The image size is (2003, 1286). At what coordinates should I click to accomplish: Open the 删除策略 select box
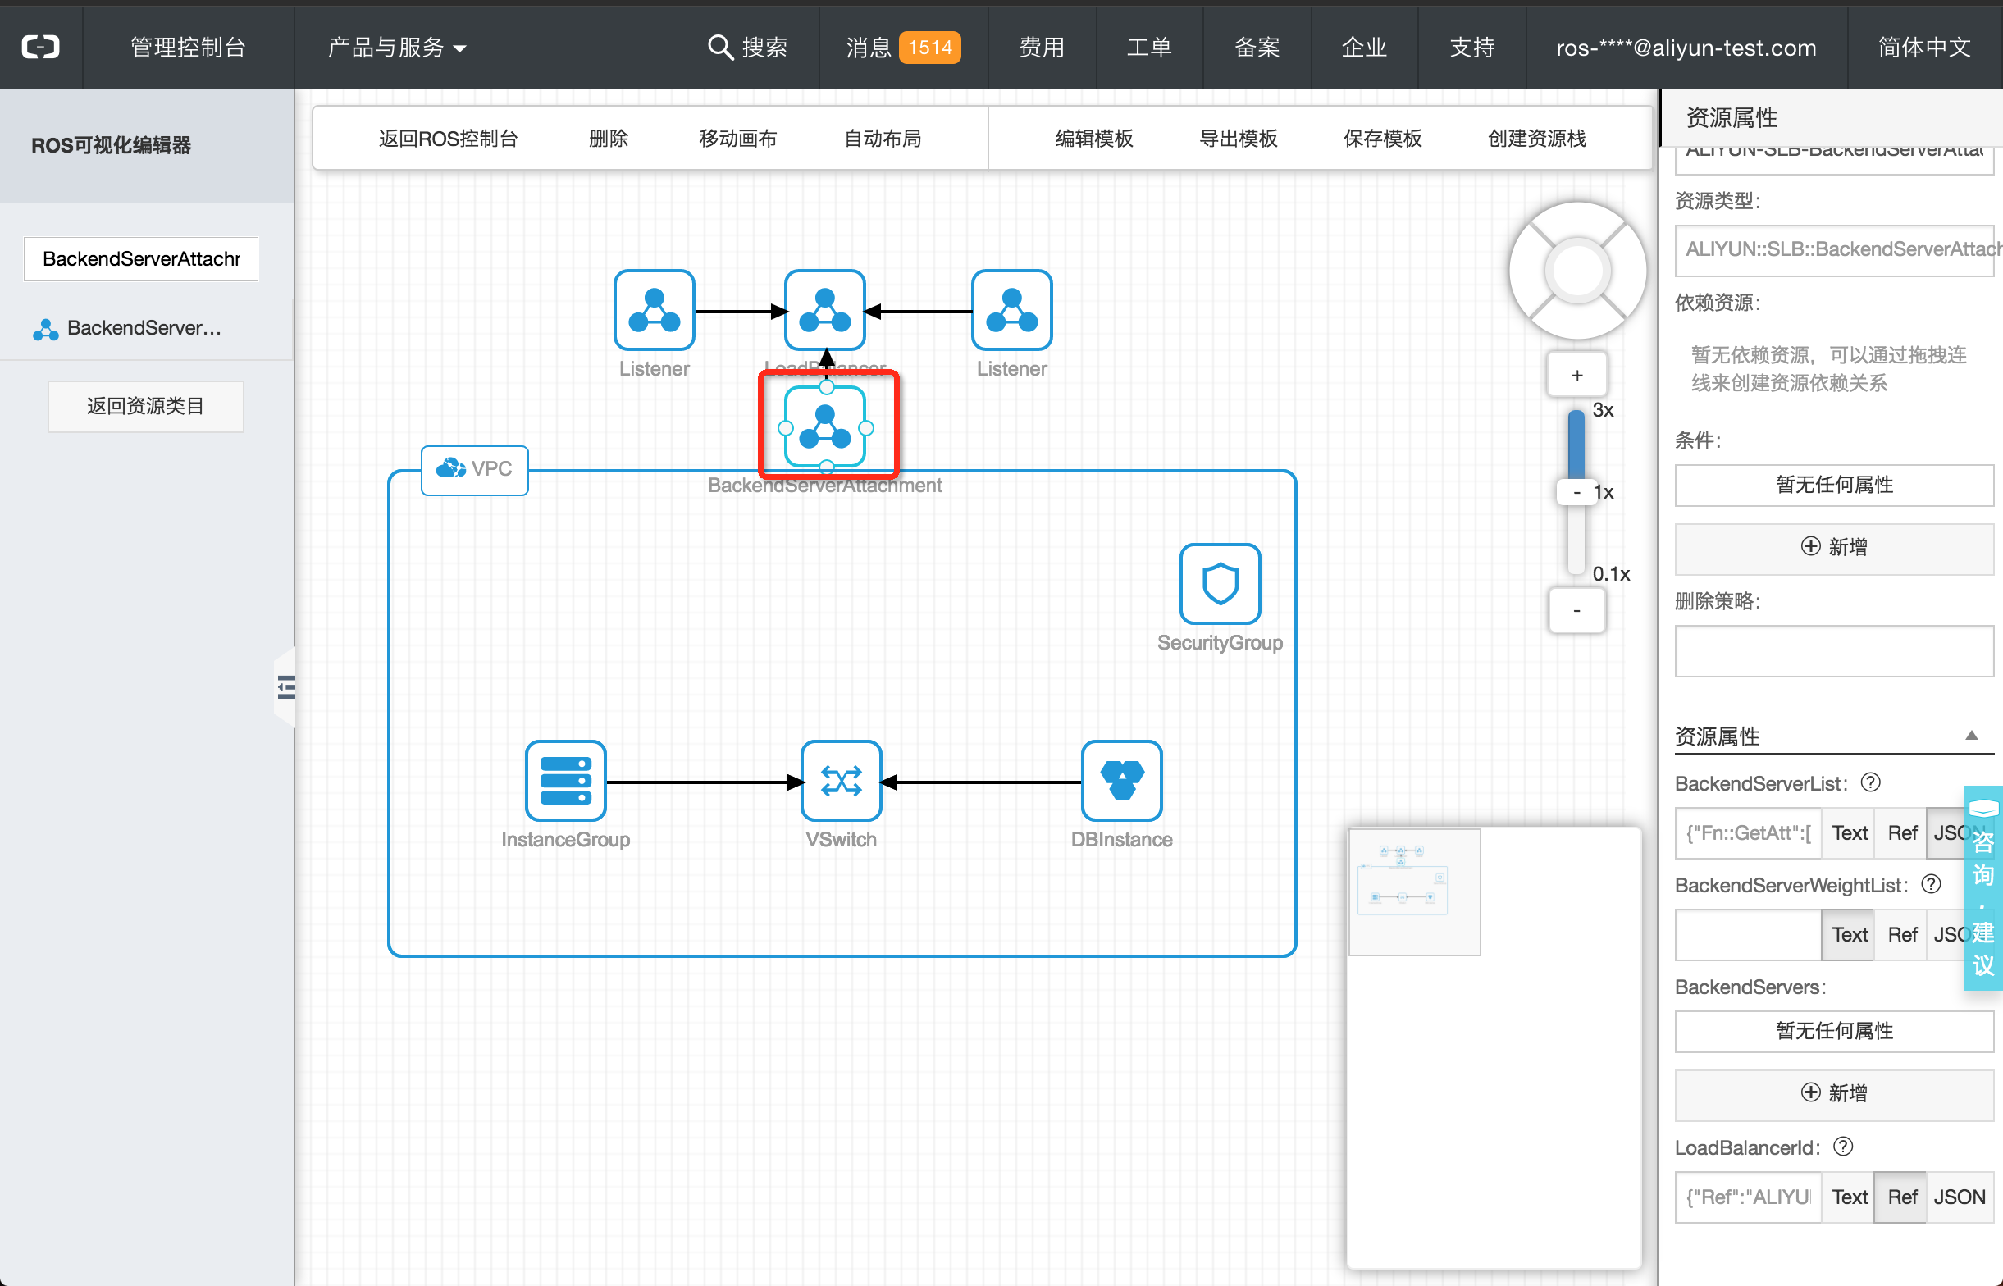1833,651
